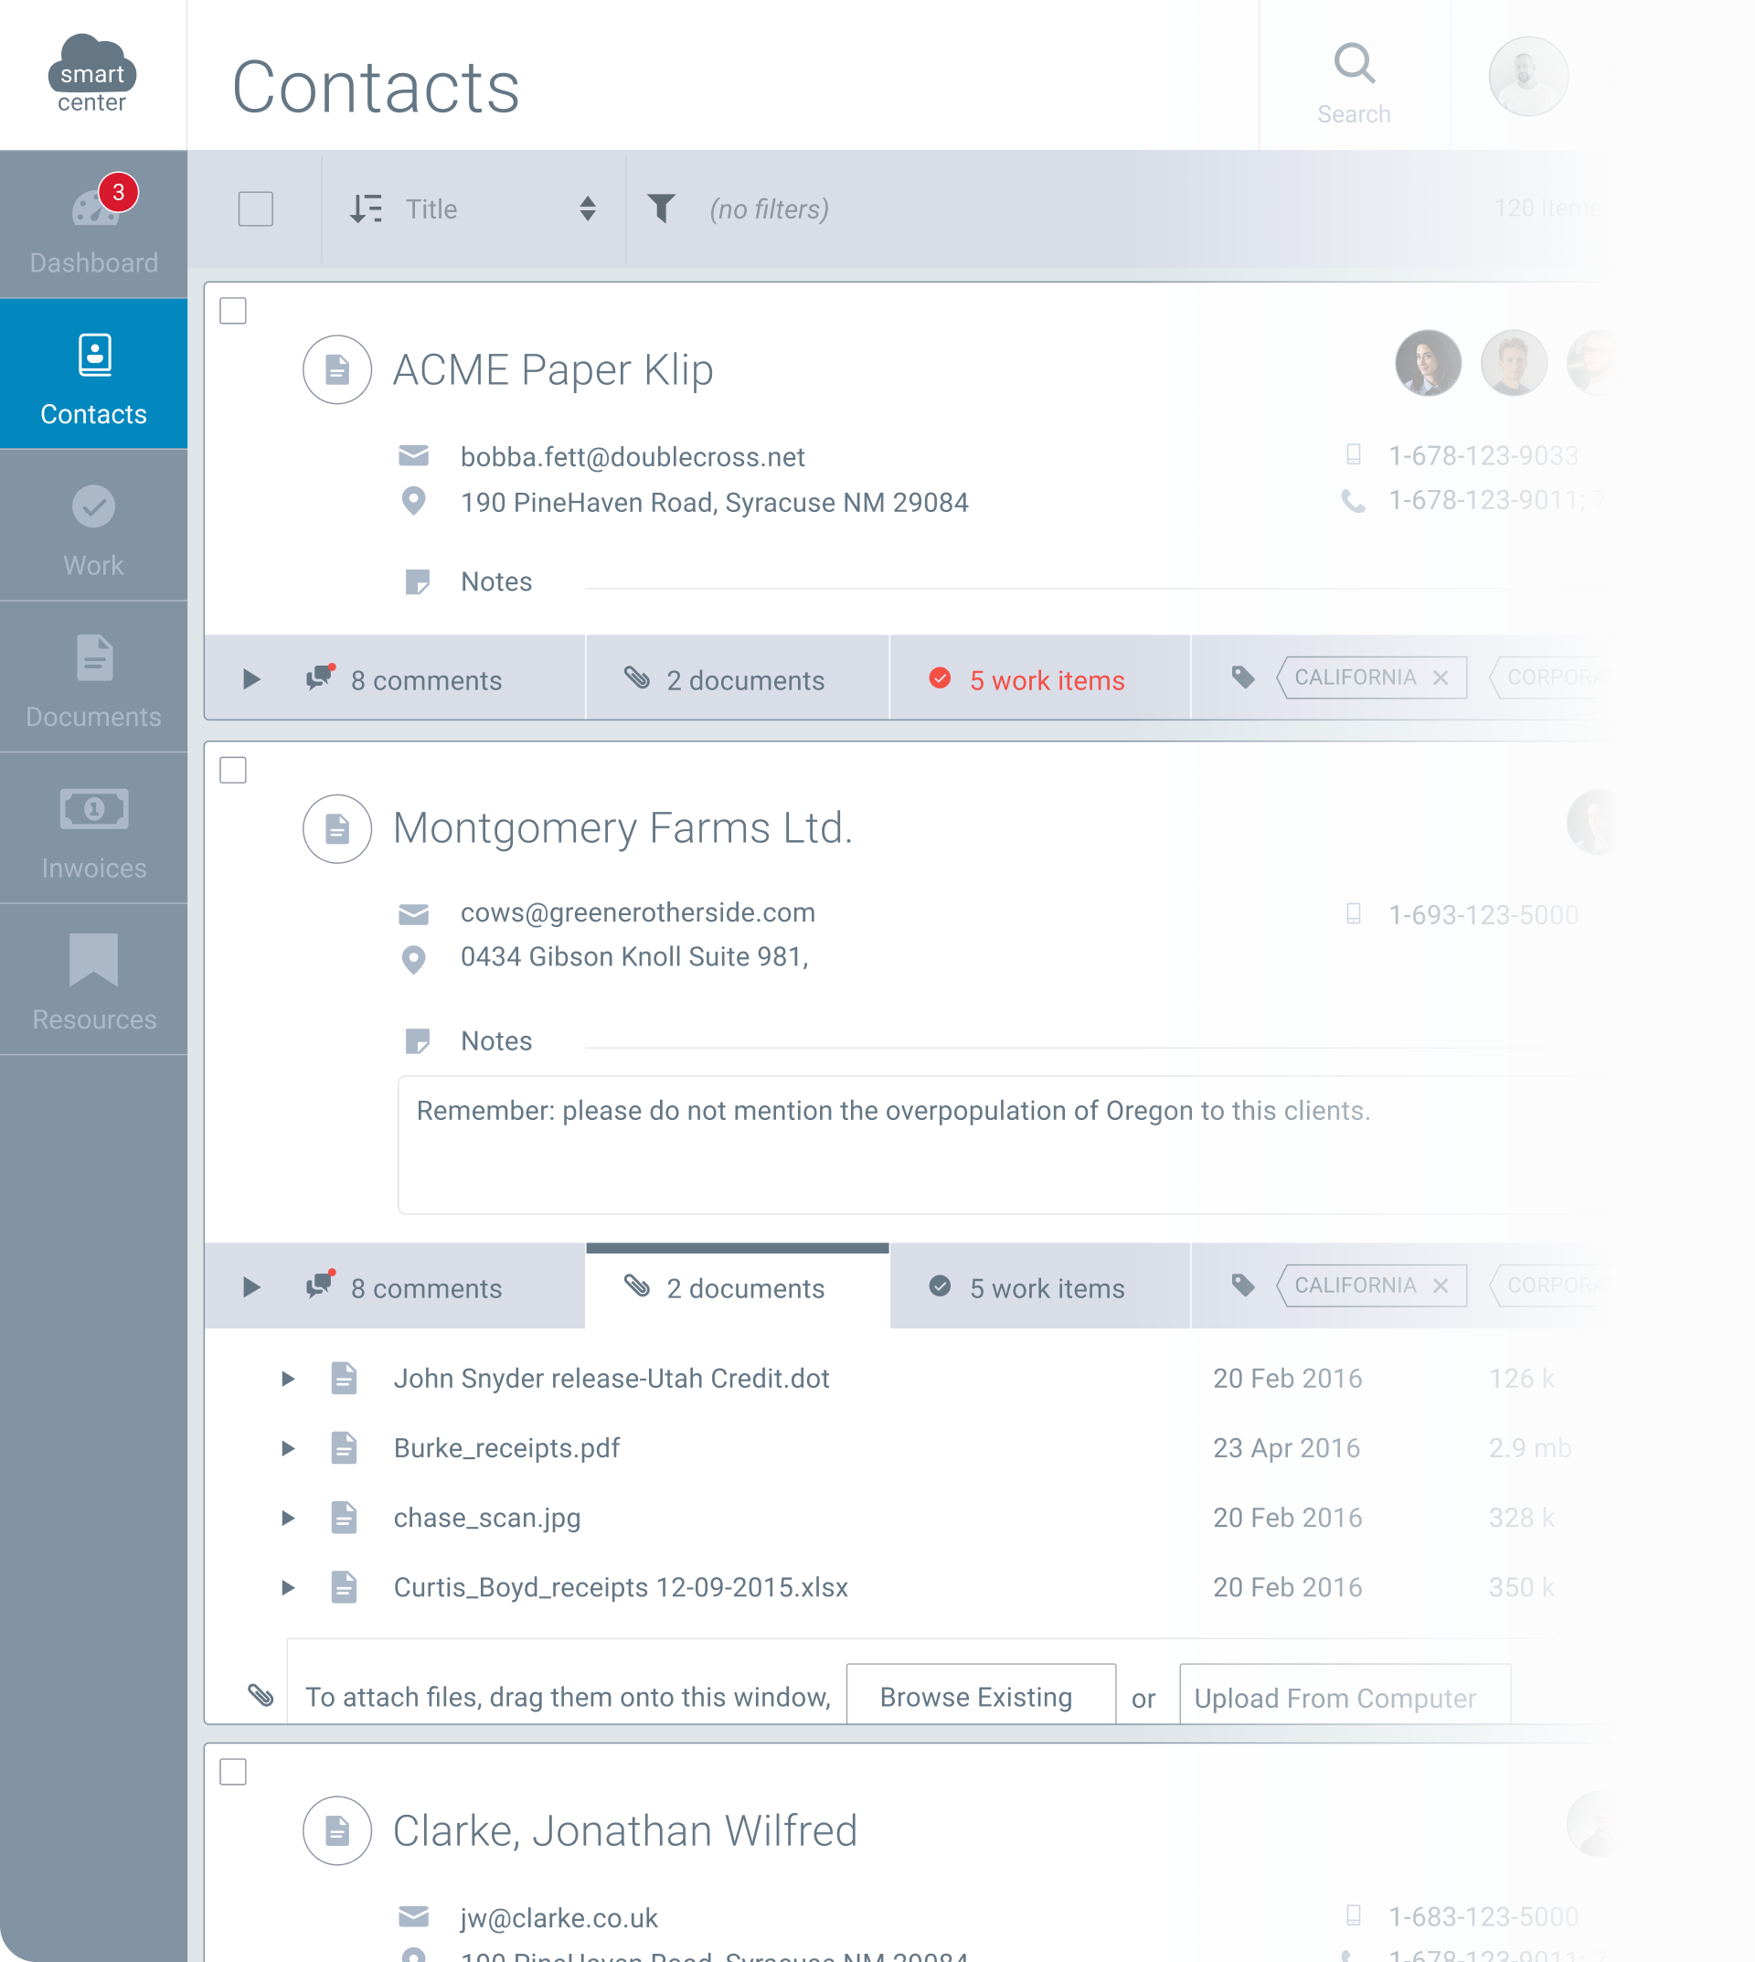Tick the checkbox for ACME Paper Klip card

(233, 311)
